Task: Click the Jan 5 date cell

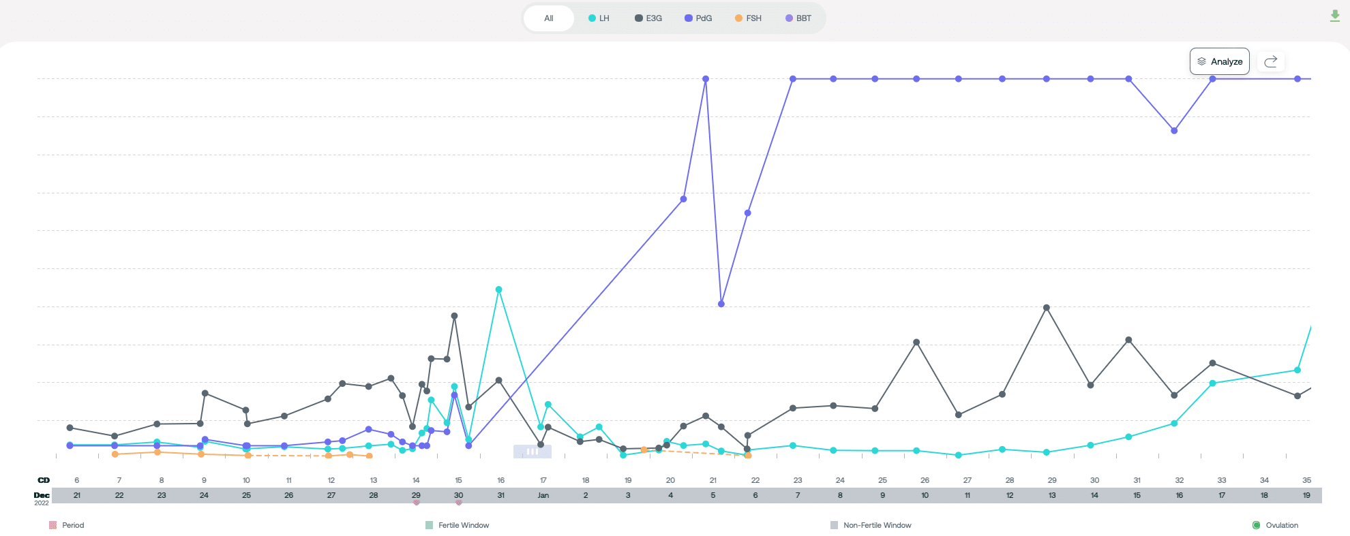Action: click(712, 495)
